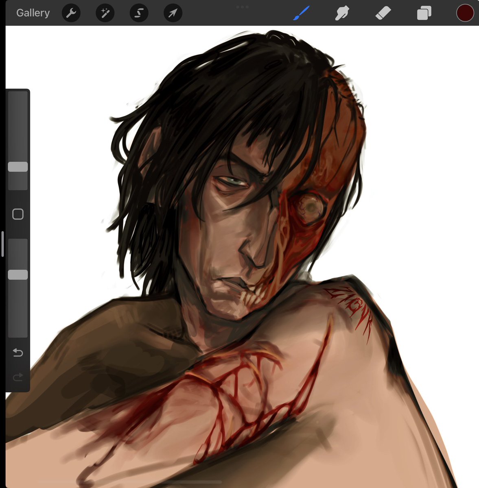
Task: Return to the Gallery
Action: 33,13
